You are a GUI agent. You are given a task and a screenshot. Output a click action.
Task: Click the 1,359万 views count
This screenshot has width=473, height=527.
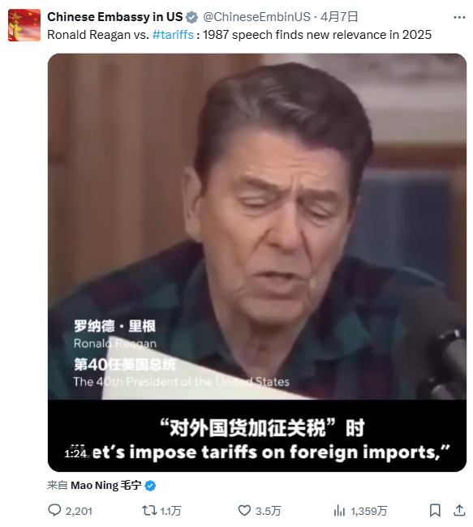pyautogui.click(x=368, y=512)
